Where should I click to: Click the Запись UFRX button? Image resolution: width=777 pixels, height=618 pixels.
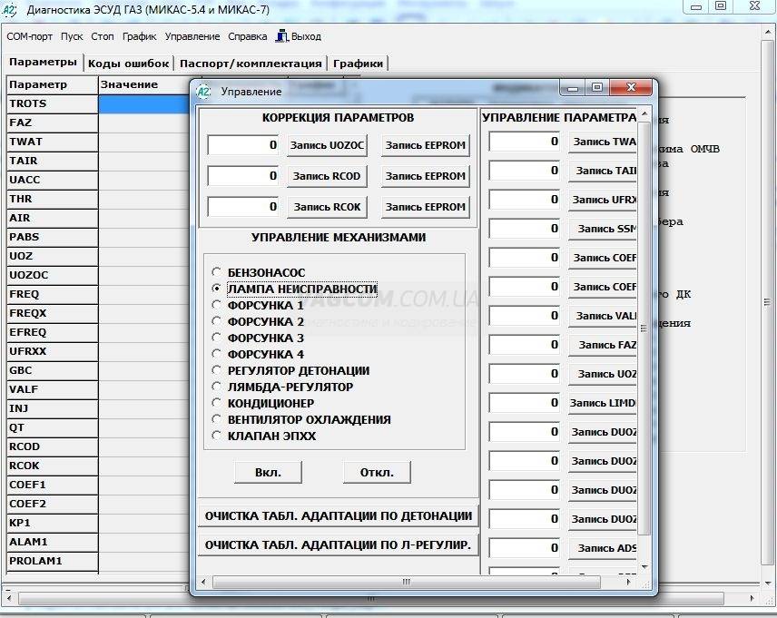(x=603, y=200)
